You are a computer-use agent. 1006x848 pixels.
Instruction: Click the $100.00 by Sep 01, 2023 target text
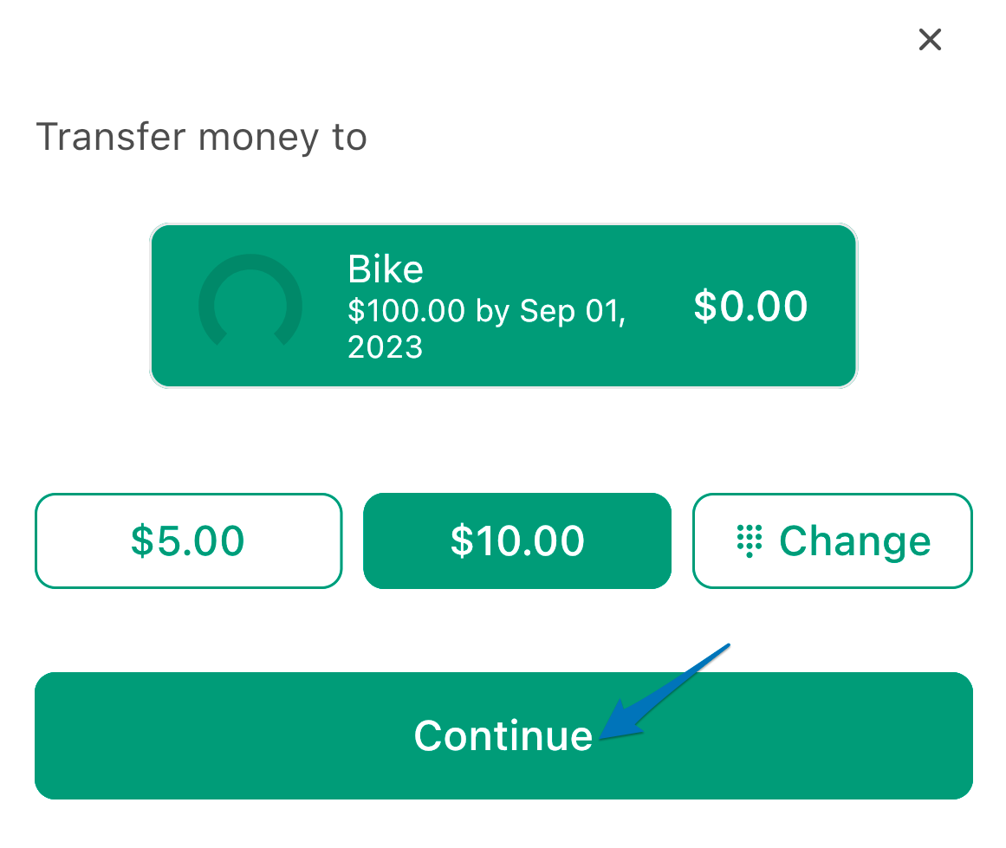point(486,329)
